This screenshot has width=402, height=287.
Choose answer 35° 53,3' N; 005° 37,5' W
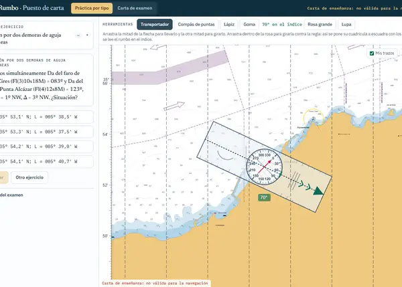(46, 132)
